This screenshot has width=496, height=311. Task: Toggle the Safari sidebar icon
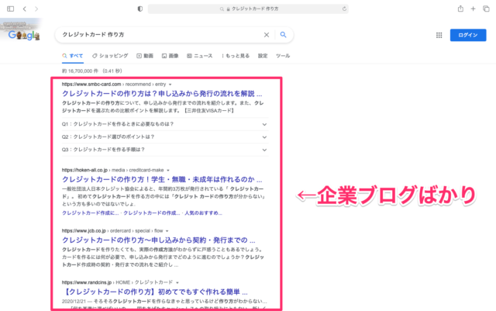10,9
